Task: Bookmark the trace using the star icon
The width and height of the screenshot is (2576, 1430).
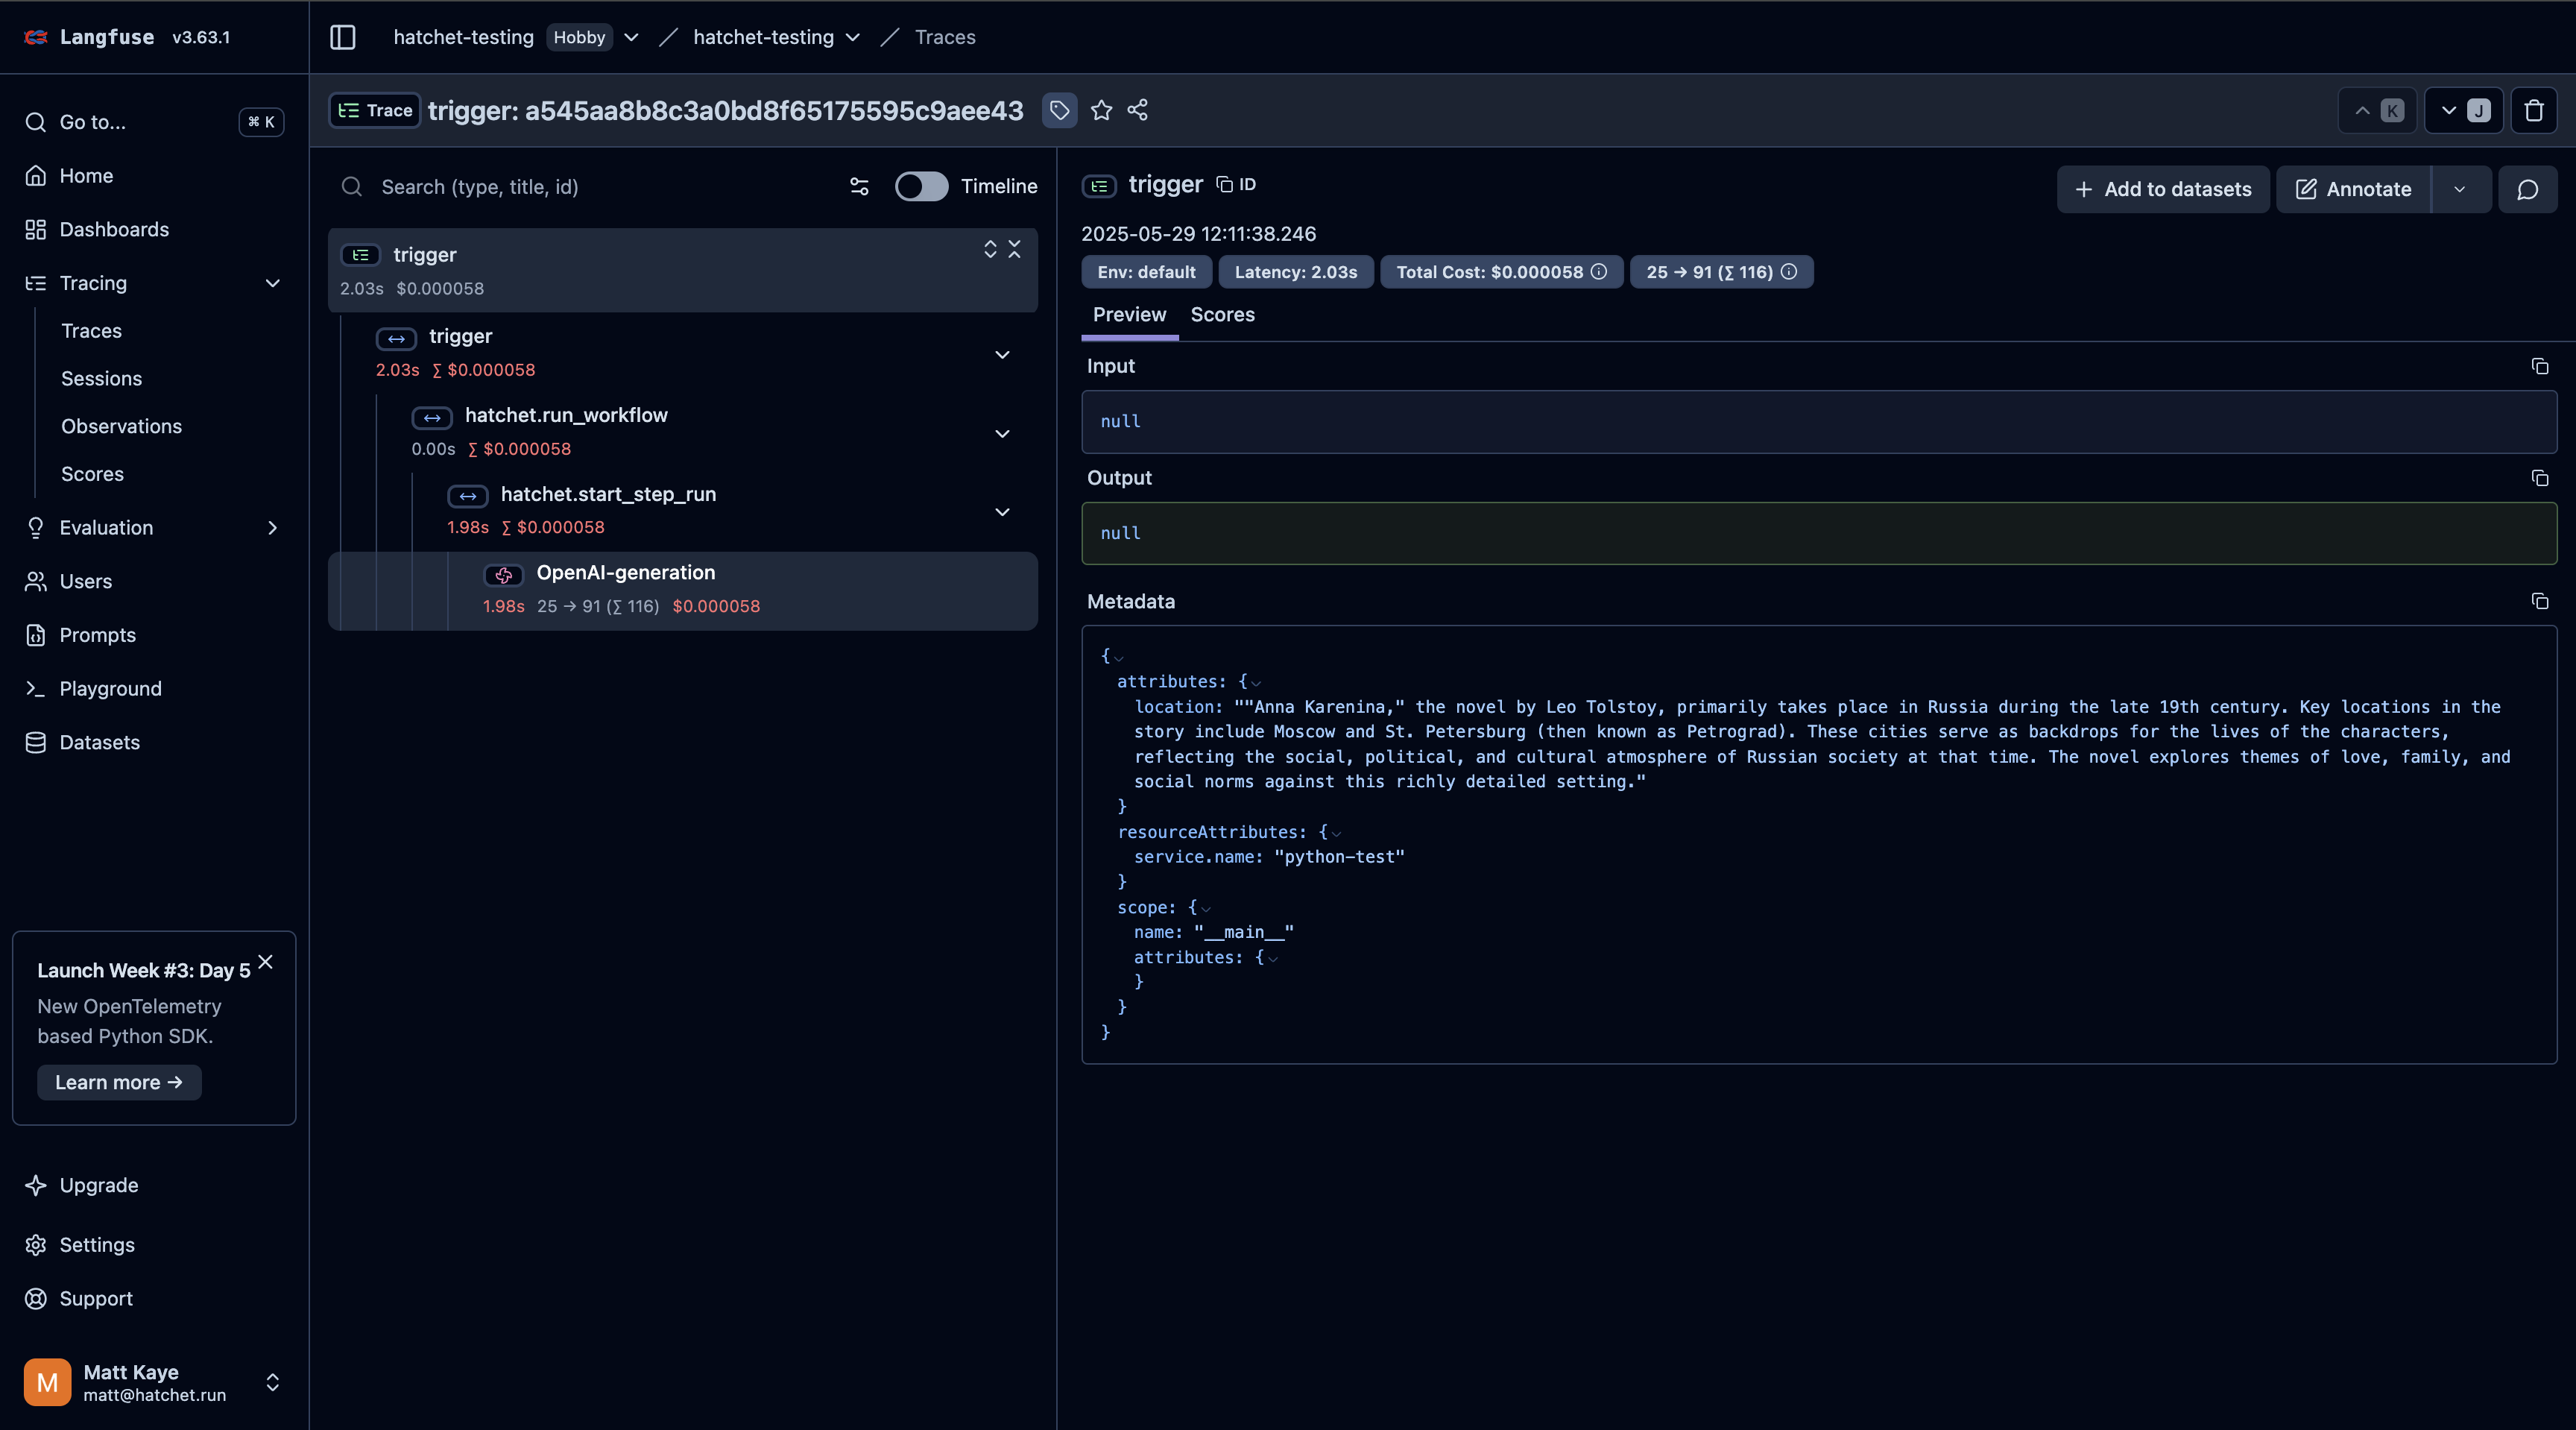Action: (1100, 111)
